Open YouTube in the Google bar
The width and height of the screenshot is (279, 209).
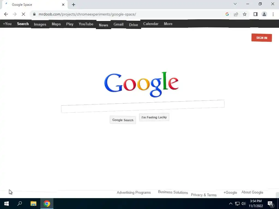click(86, 24)
